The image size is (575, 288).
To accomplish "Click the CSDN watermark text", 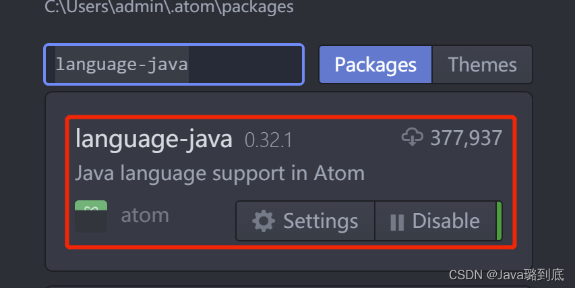I will point(506,275).
